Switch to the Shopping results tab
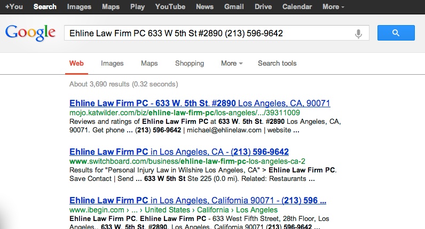Viewport: 425px width, 229px height. [x=190, y=64]
